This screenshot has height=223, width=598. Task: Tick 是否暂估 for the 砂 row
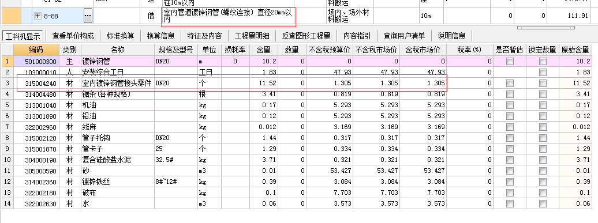(510, 171)
